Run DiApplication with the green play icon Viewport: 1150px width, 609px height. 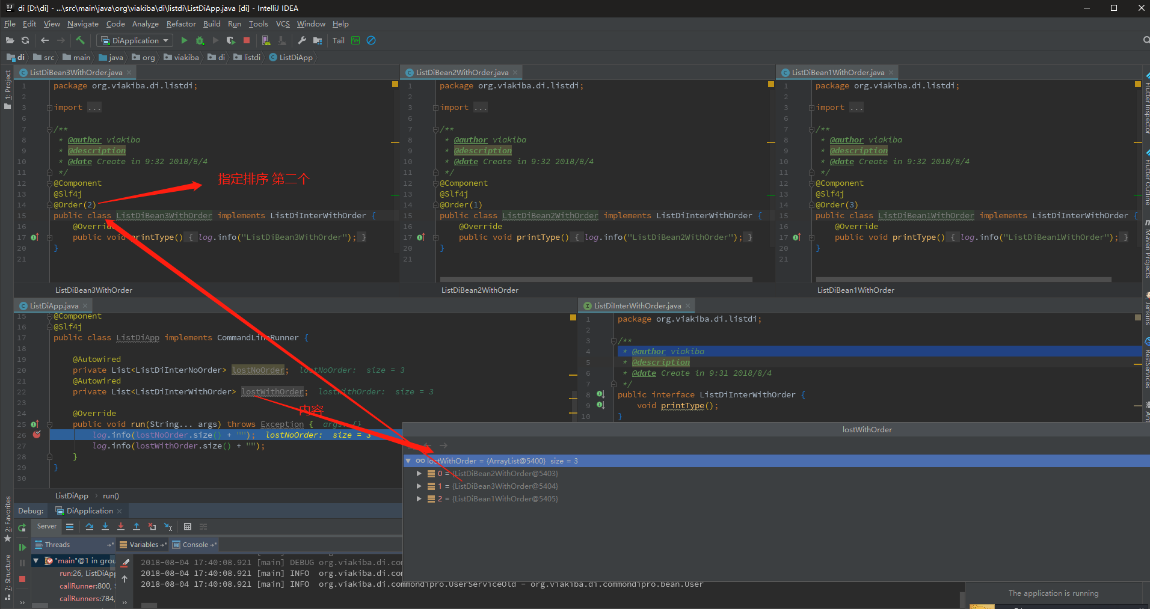[184, 40]
